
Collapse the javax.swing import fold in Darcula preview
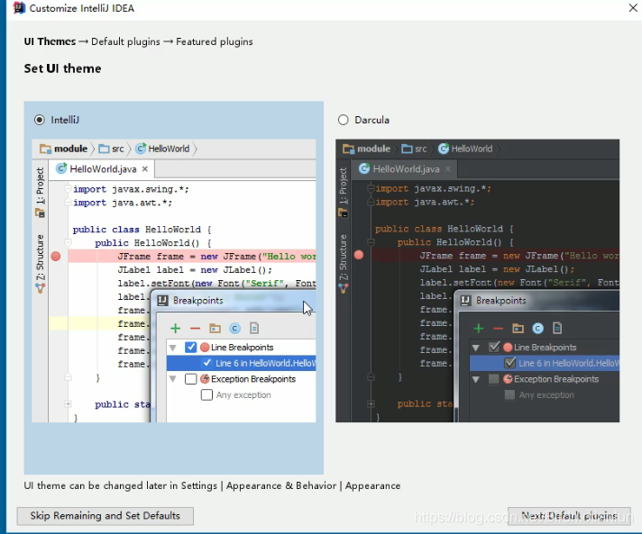tap(371, 188)
